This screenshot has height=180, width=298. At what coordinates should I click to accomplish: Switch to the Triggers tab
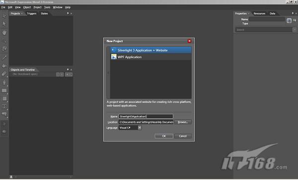[32, 13]
